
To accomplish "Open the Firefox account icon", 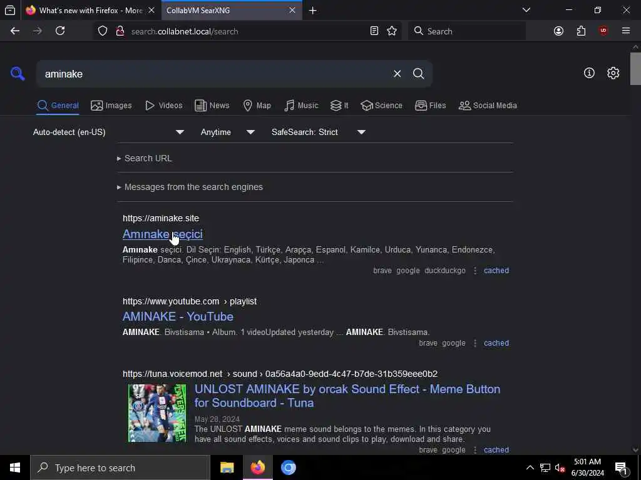I will pyautogui.click(x=558, y=31).
